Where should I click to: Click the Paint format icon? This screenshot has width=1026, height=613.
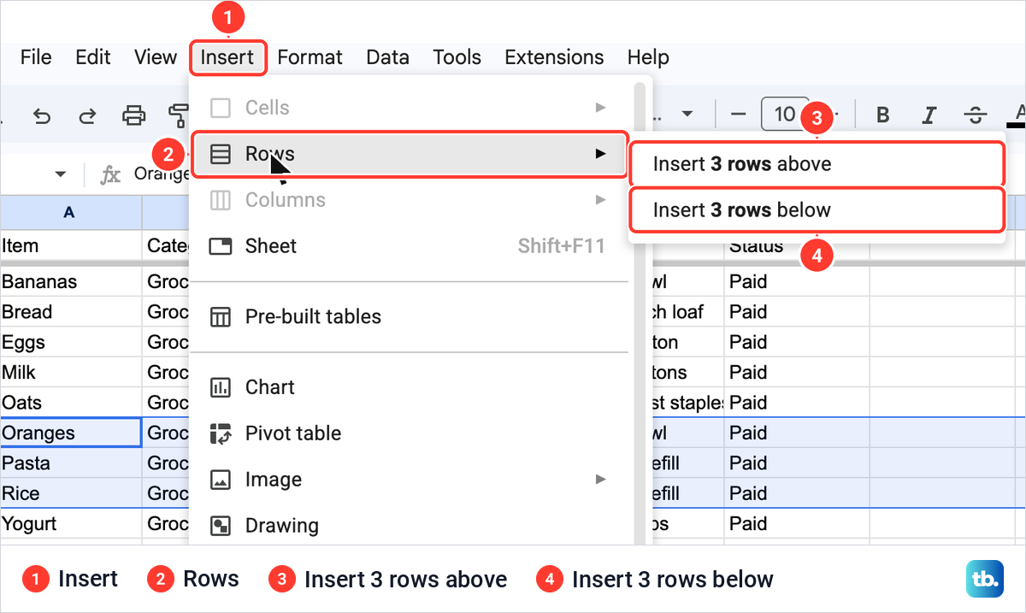178,115
